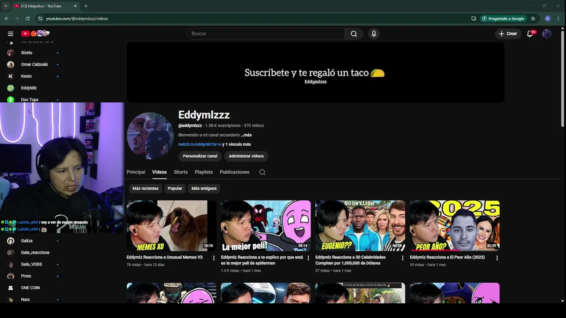Screen dimensions: 566x318
Task: Go to Publicaciones tab
Action: point(234,172)
